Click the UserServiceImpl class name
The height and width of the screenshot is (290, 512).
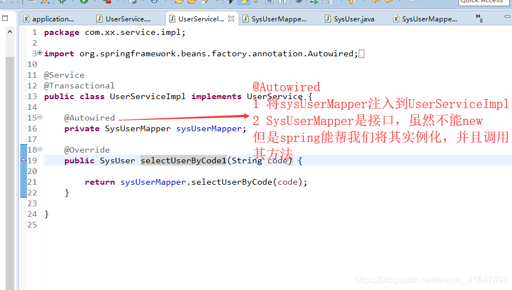point(148,96)
